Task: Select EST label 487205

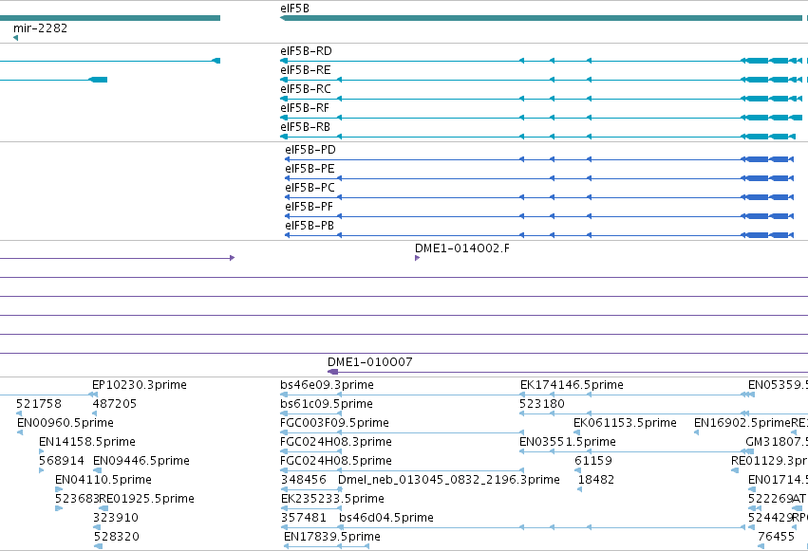Action: [114, 404]
